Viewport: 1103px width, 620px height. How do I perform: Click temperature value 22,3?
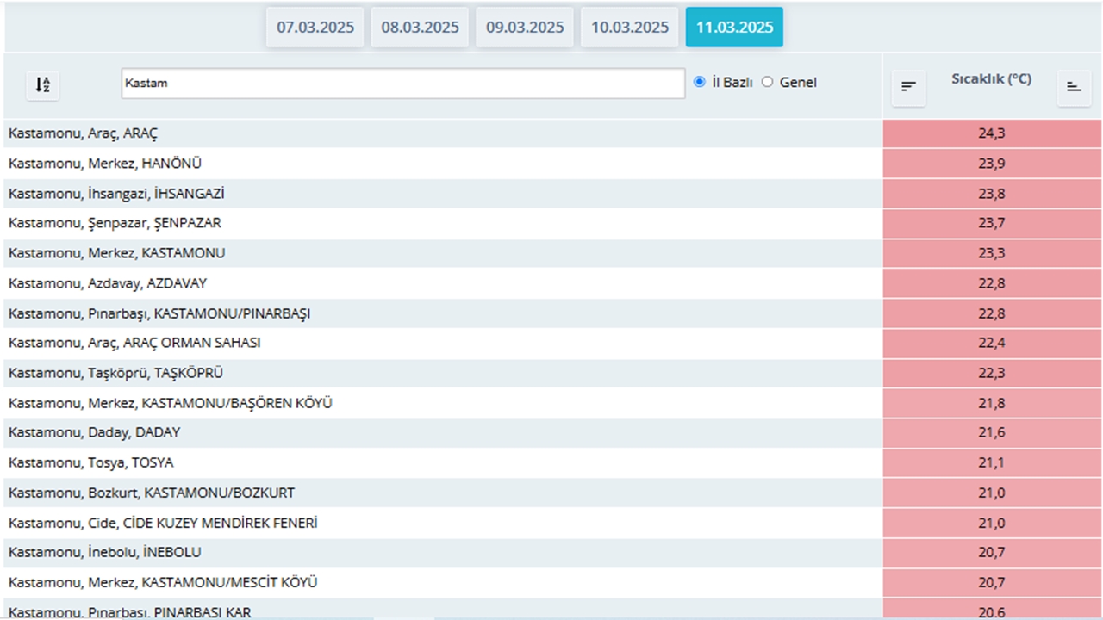tap(992, 373)
